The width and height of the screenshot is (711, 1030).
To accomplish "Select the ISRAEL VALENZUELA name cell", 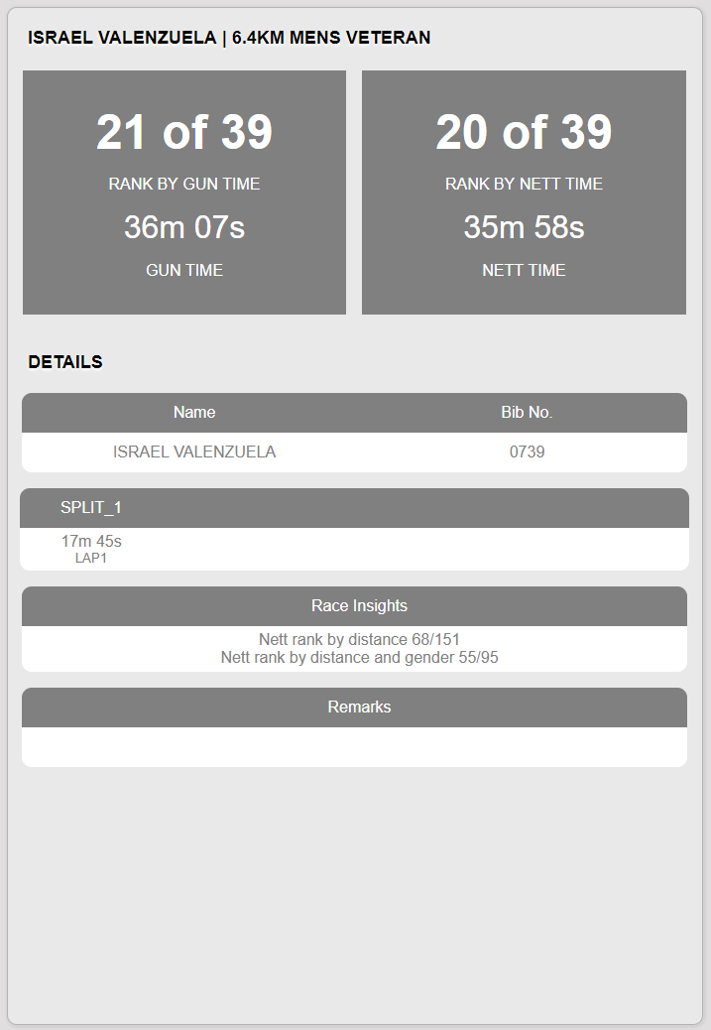I will coord(194,451).
